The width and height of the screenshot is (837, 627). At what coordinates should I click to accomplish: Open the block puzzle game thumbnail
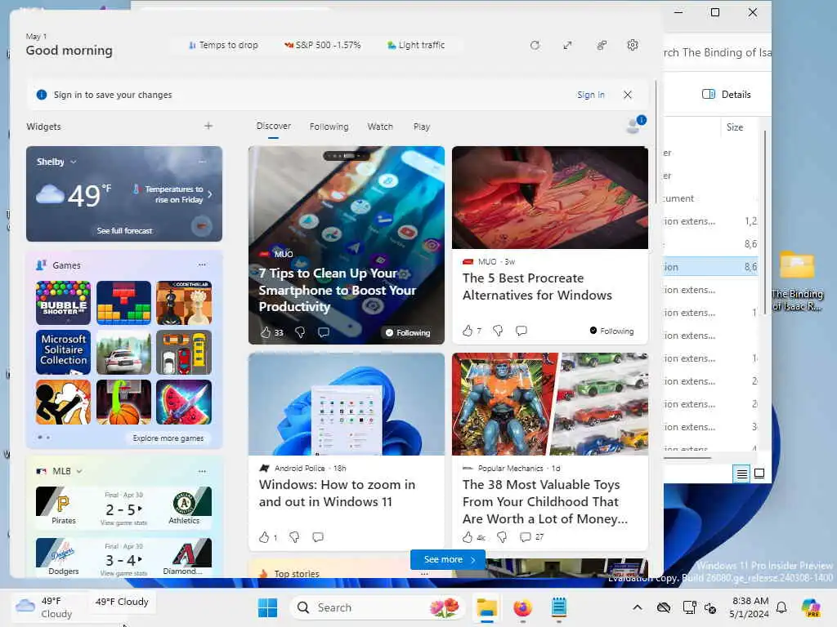(x=124, y=303)
